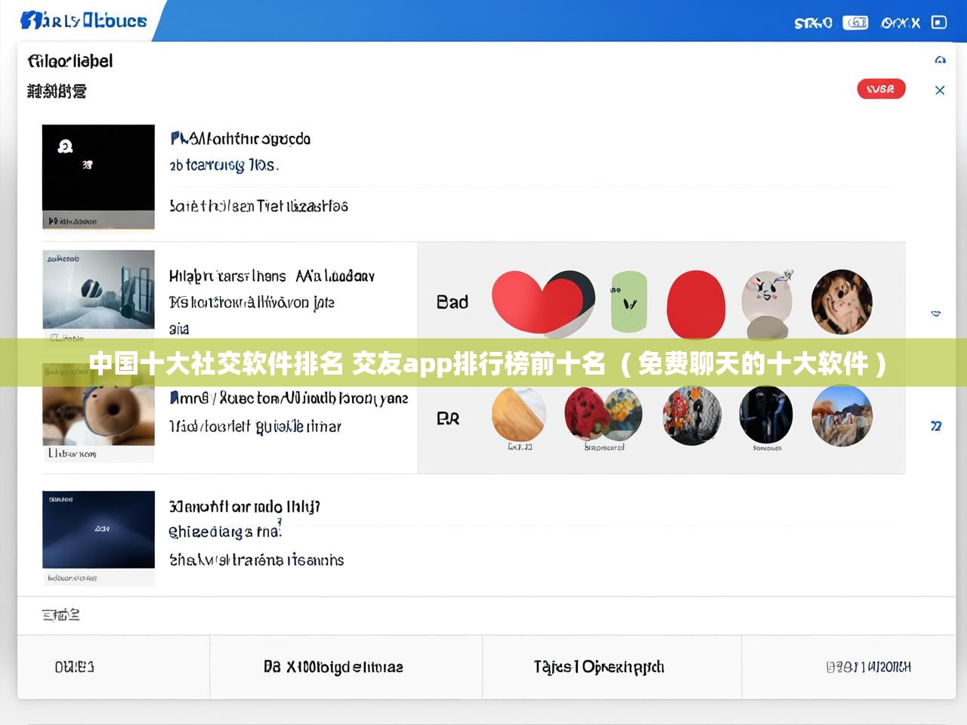
Task: Collapse the filter panel under the header
Action: (939, 90)
